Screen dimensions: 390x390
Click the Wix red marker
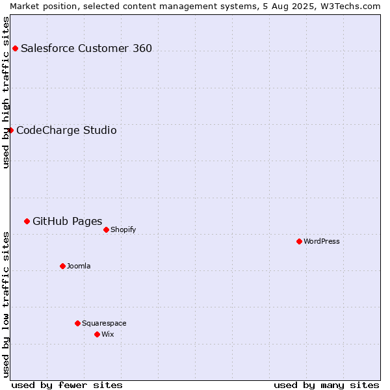click(97, 335)
